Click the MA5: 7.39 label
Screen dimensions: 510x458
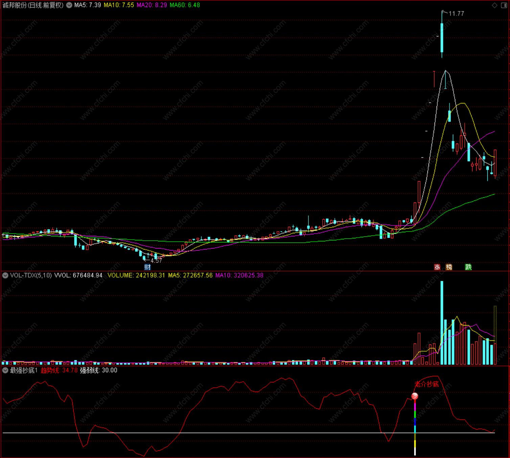click(x=88, y=5)
